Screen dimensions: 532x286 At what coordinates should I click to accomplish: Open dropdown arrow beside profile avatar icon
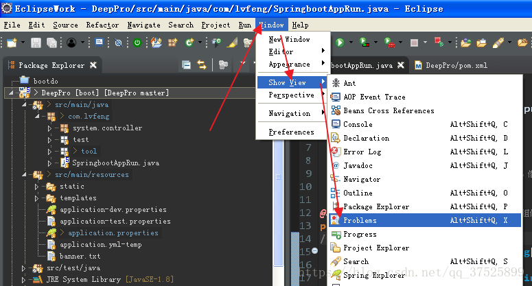click(x=82, y=43)
